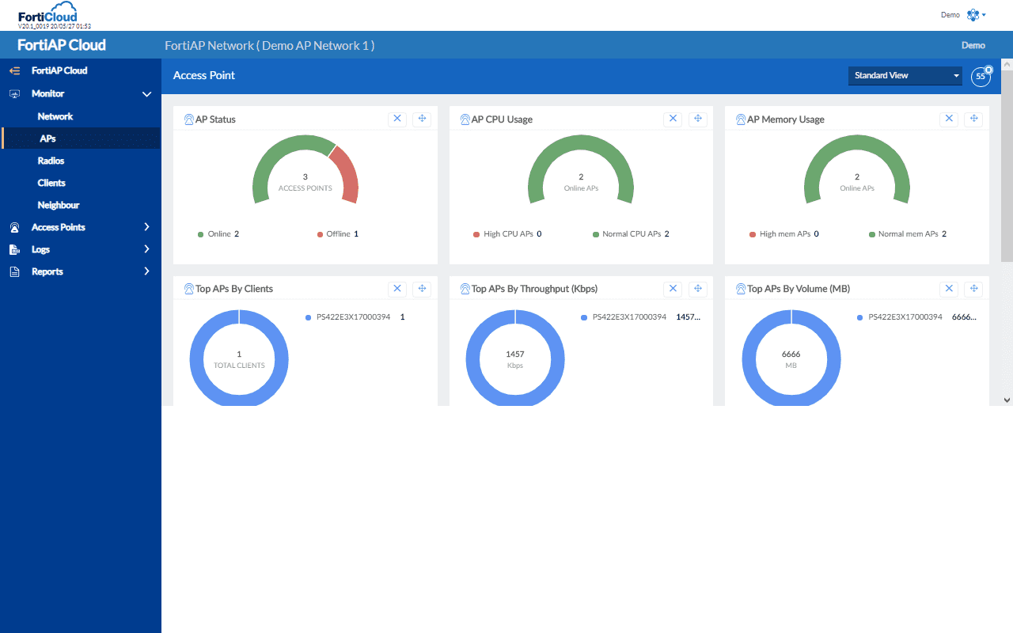Click the Monitor label in the sidebar
Viewport: 1013px width, 633px height.
pos(47,93)
